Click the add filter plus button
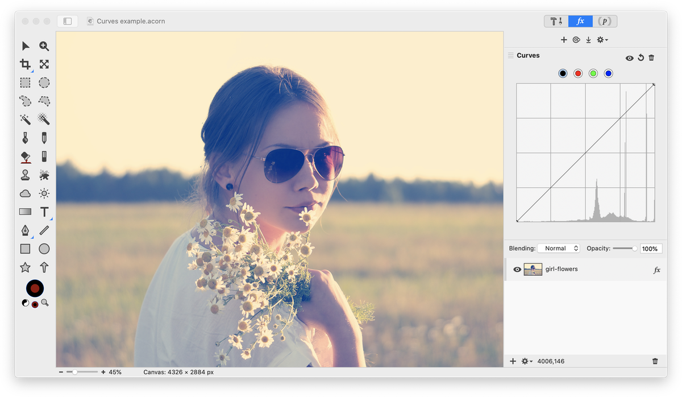 tap(564, 40)
